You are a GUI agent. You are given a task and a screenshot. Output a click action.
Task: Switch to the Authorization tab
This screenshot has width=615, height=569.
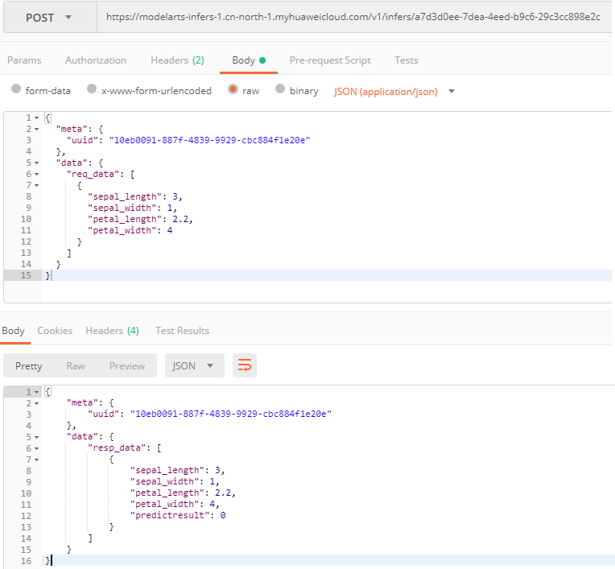pos(96,60)
